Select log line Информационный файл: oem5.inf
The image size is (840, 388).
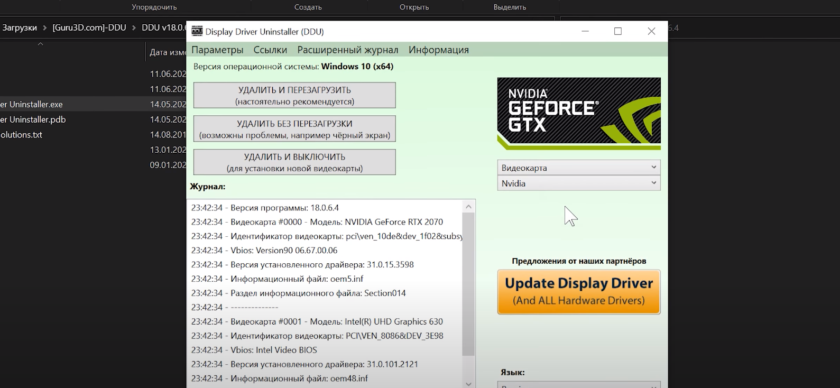coord(278,279)
